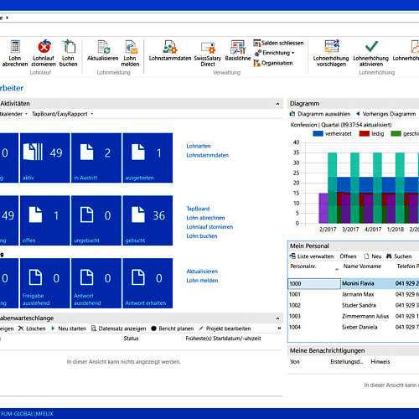Show more task queue actions chevron
The image size is (419, 419).
coord(279,328)
